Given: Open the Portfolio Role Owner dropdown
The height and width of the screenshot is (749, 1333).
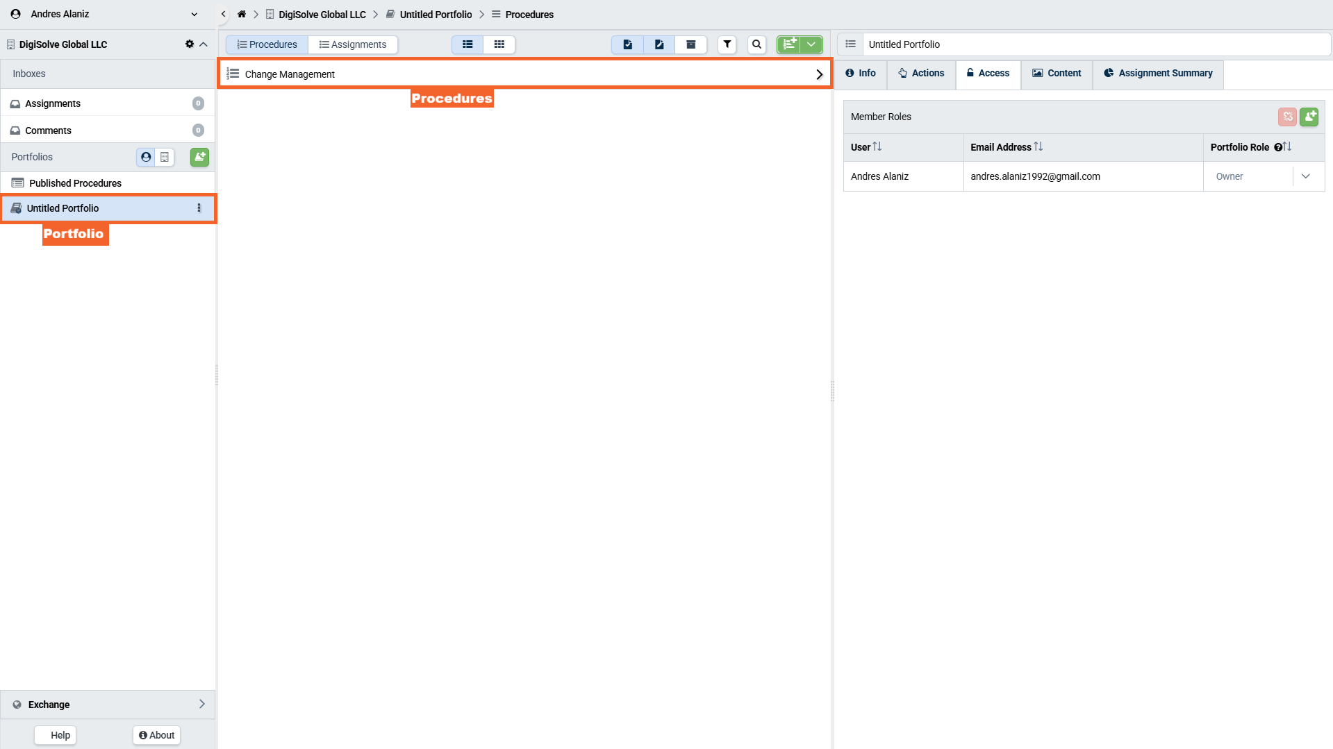Looking at the screenshot, I should click(x=1305, y=176).
